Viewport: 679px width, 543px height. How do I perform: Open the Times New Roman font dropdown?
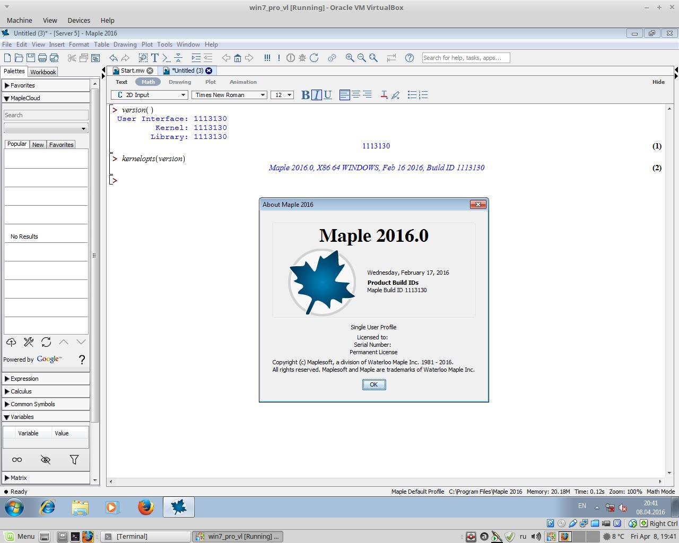(x=230, y=95)
